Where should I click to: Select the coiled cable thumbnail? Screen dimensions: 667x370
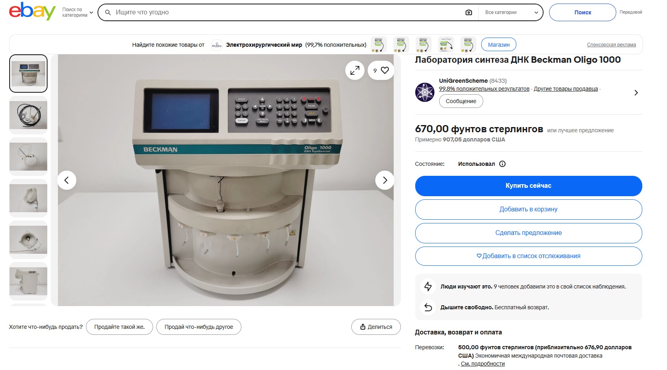[x=28, y=115]
